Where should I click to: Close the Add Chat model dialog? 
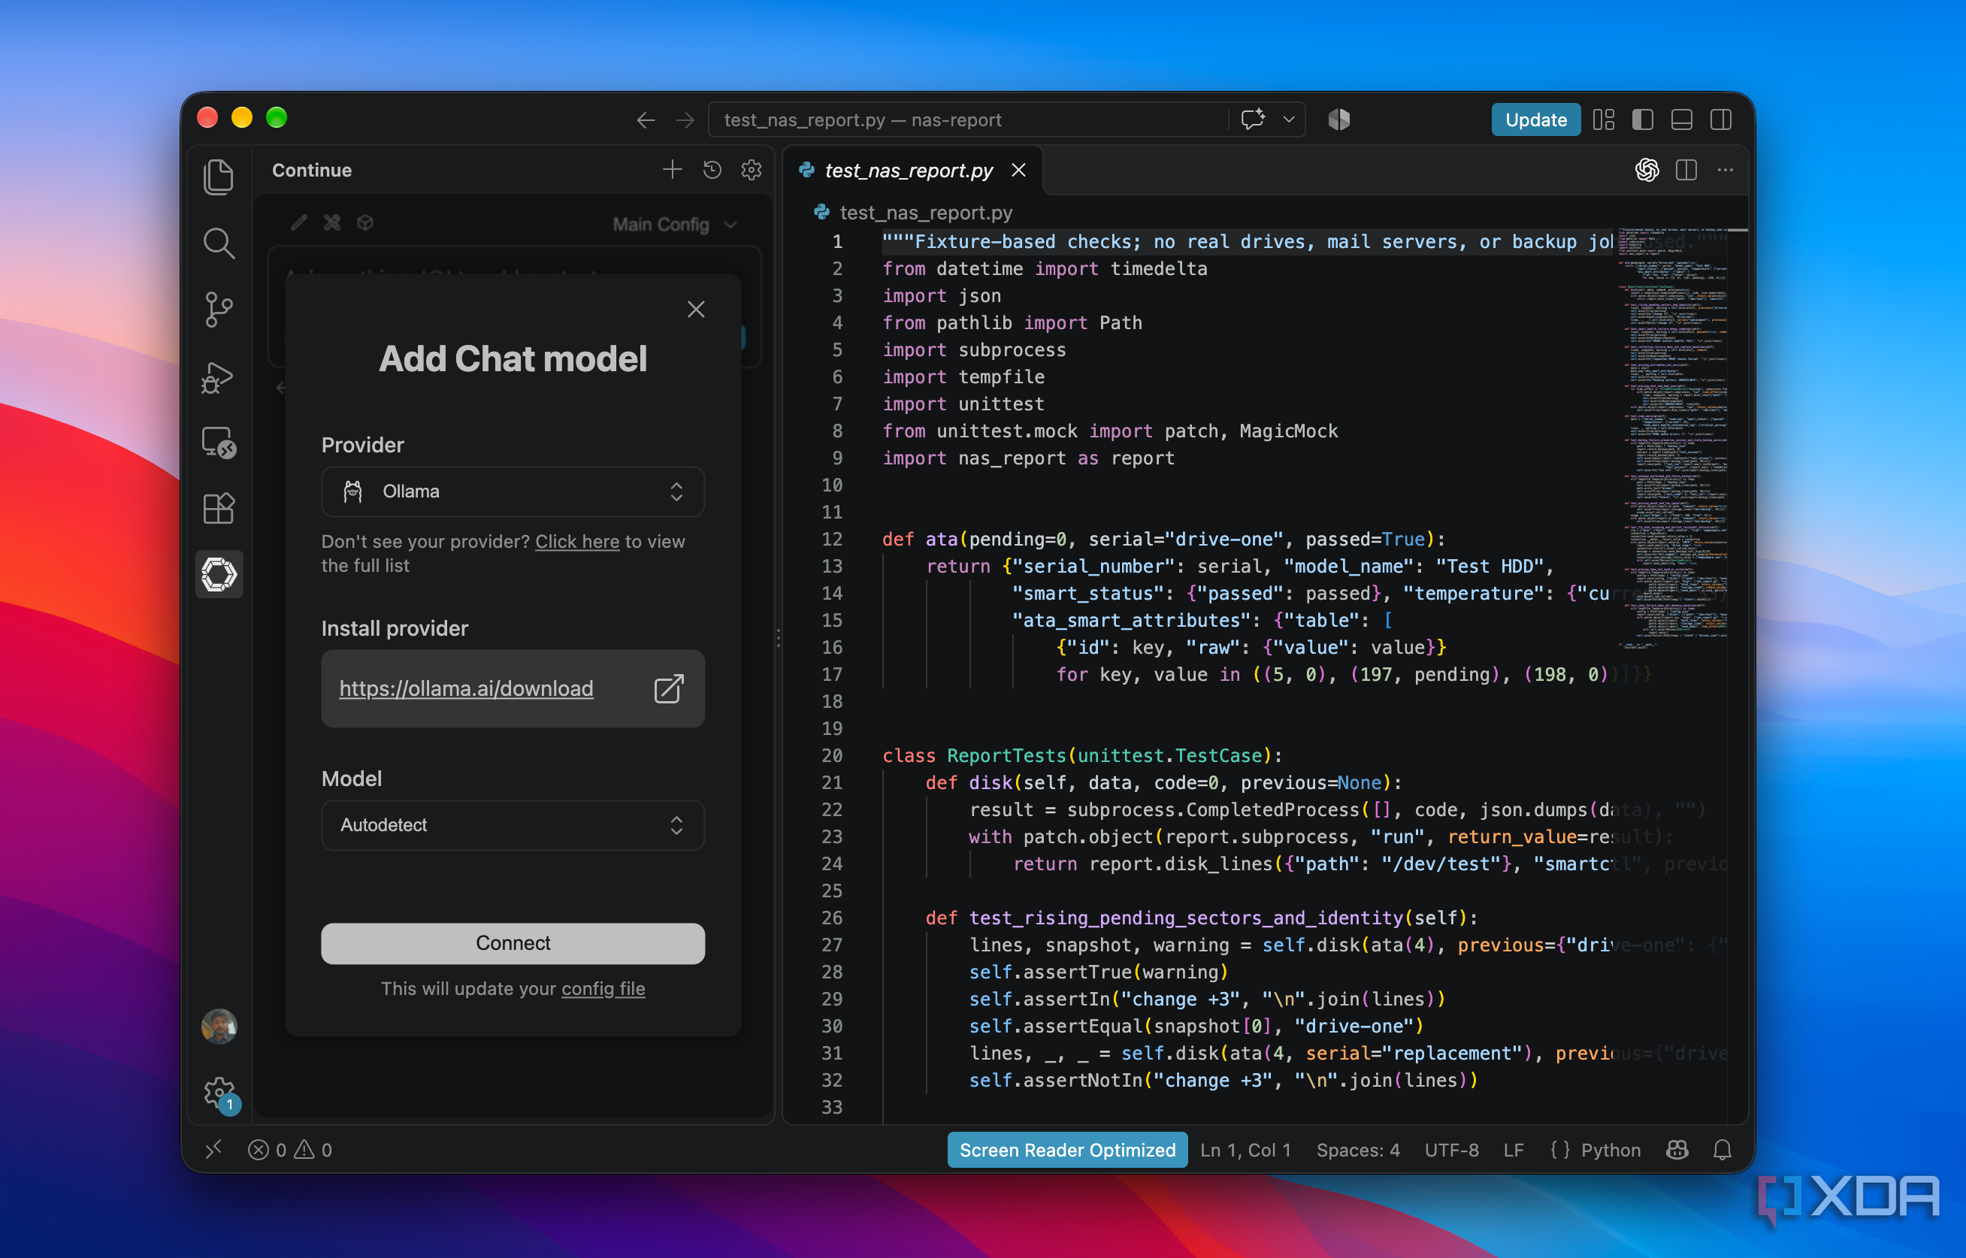coord(695,309)
